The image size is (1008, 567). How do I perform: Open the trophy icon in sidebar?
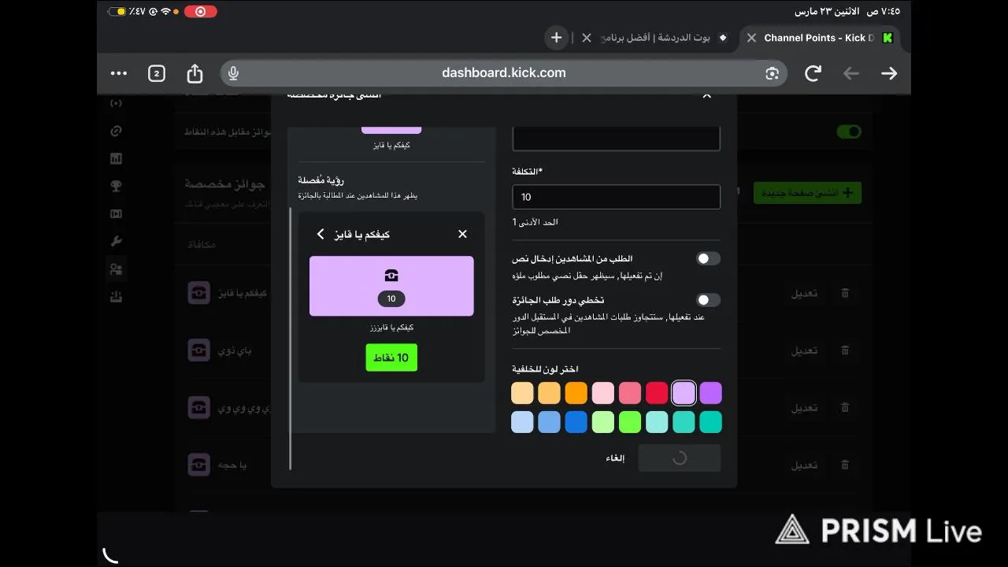coord(116,186)
